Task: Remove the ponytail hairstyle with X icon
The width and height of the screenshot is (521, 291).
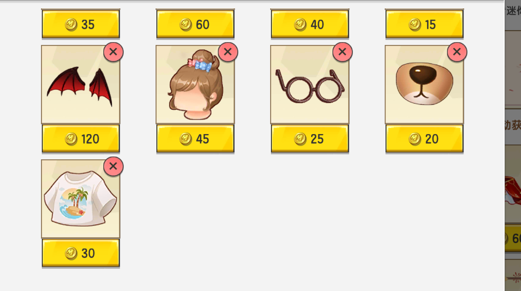Action: pos(228,52)
